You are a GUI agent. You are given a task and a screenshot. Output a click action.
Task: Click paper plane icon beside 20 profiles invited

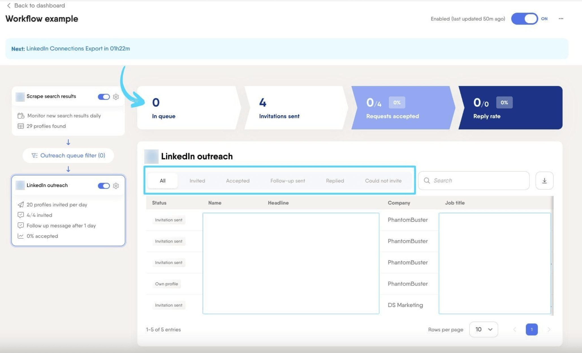click(21, 204)
